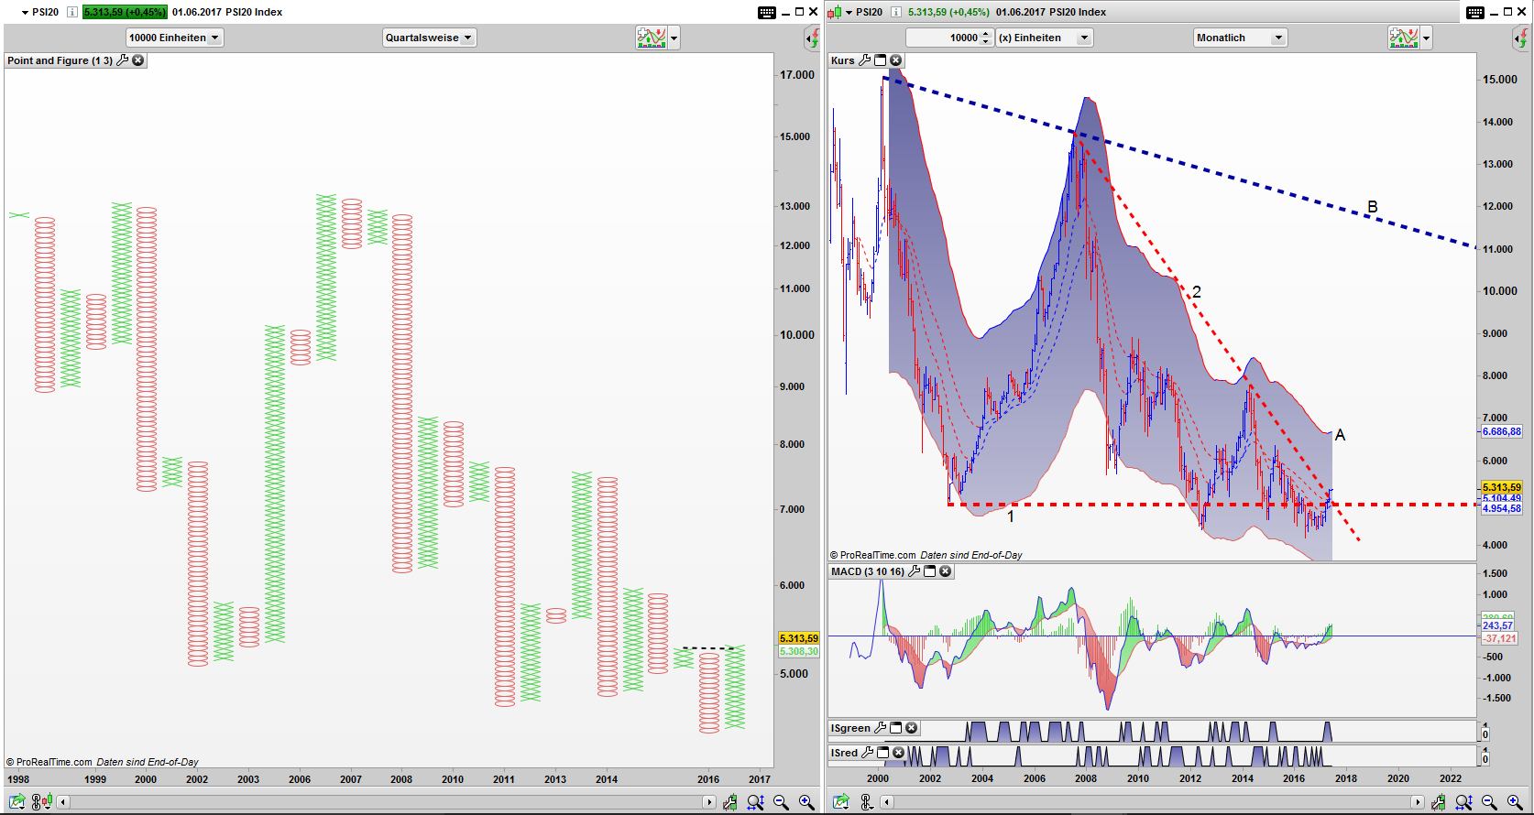1534x815 pixels.
Task: Toggle MACD panel window mode icon
Action: 930,571
